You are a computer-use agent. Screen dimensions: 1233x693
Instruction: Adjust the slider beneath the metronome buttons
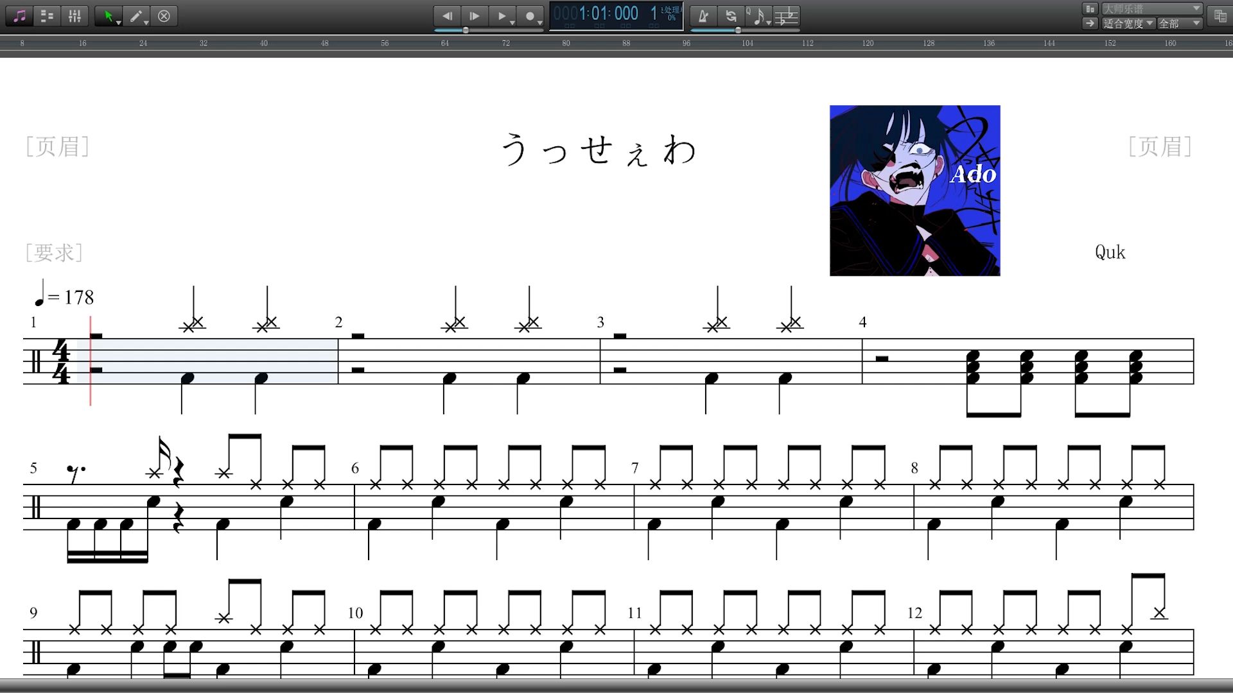coord(745,30)
